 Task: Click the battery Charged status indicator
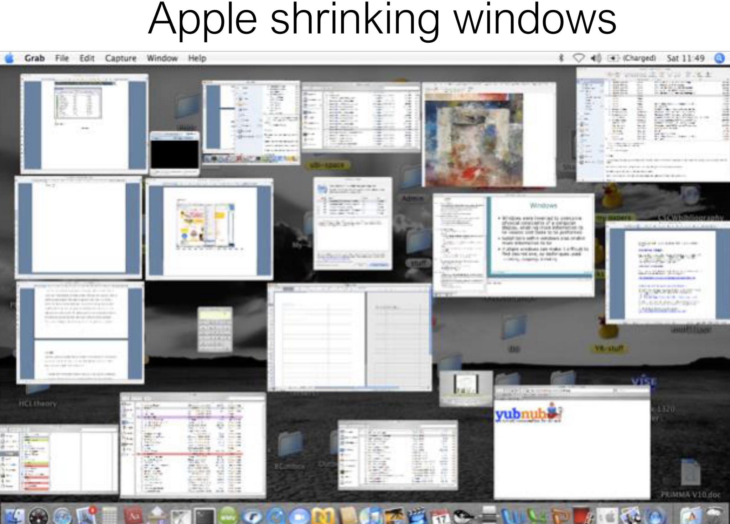632,58
